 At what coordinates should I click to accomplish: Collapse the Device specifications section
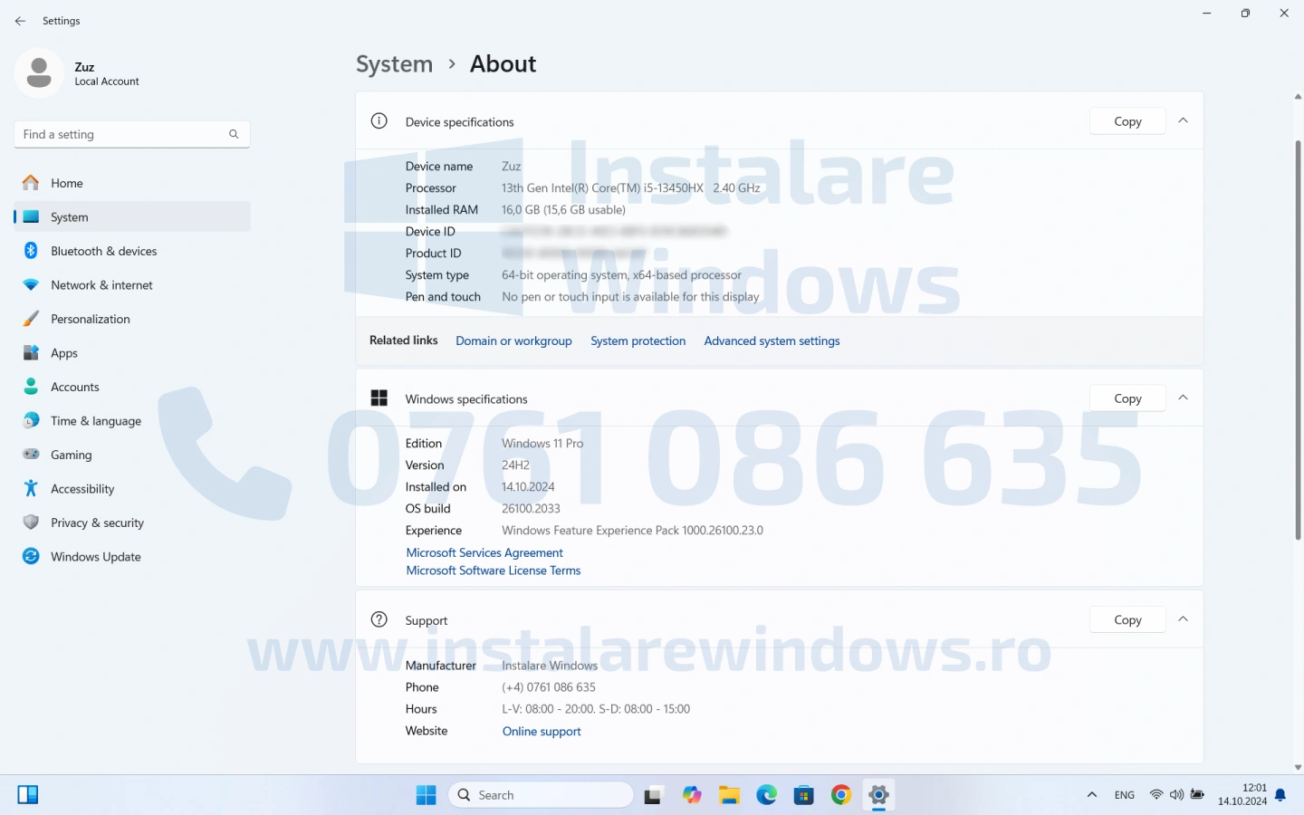tap(1183, 121)
